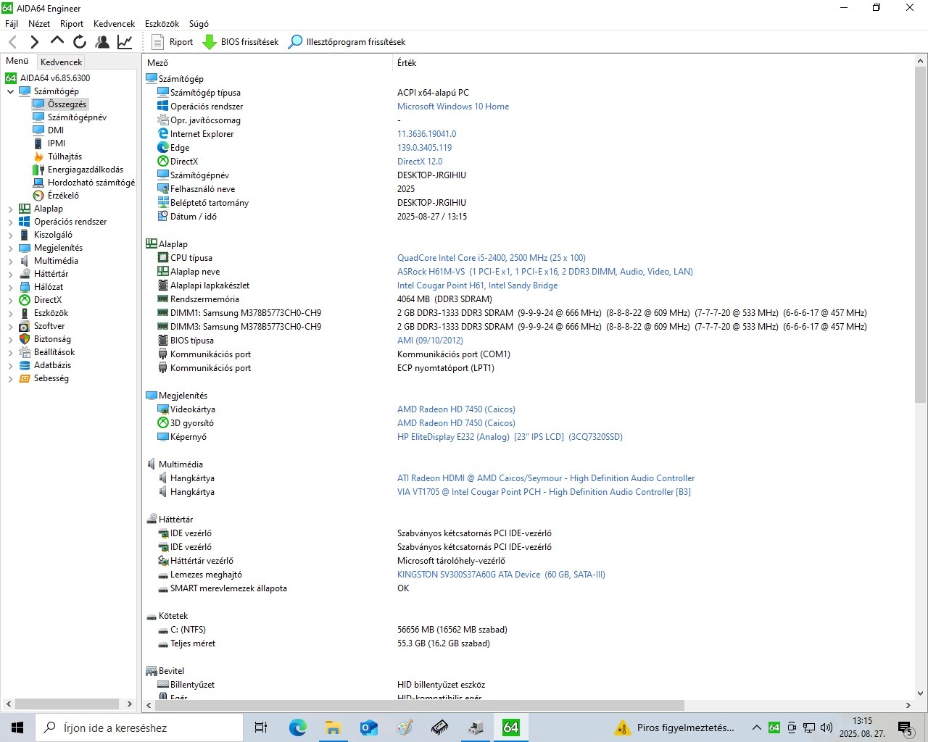Open the Riport menu
The height and width of the screenshot is (742, 928).
click(72, 24)
